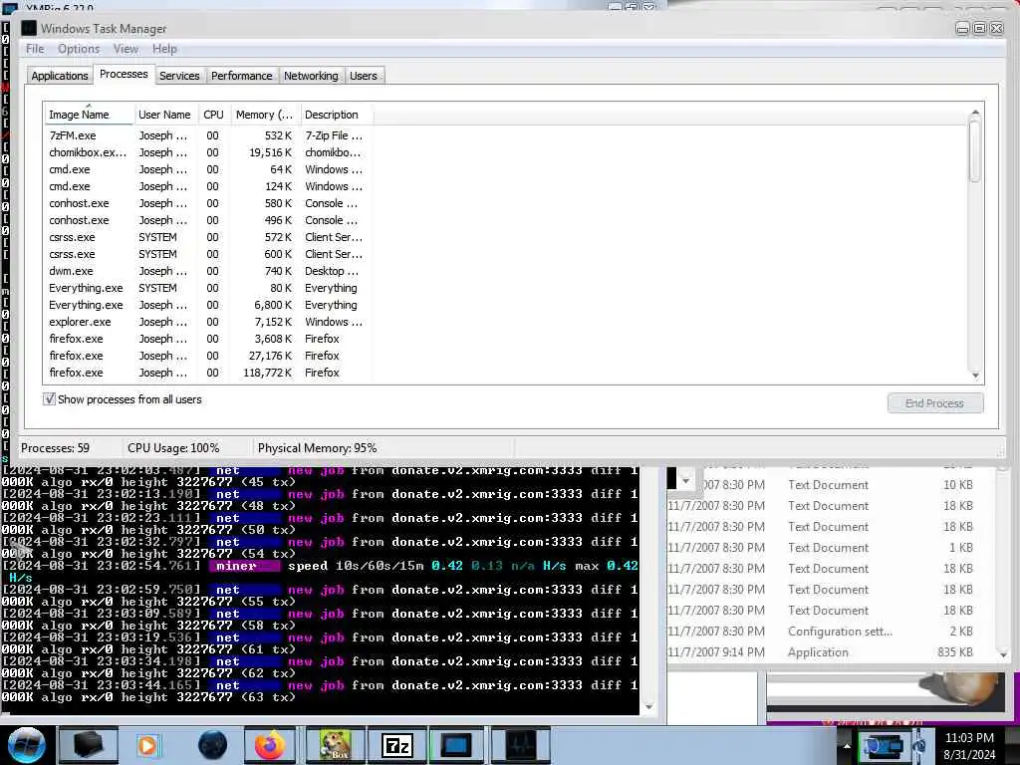The height and width of the screenshot is (765, 1020).
Task: Click console window scroll down arrow
Action: [647, 706]
